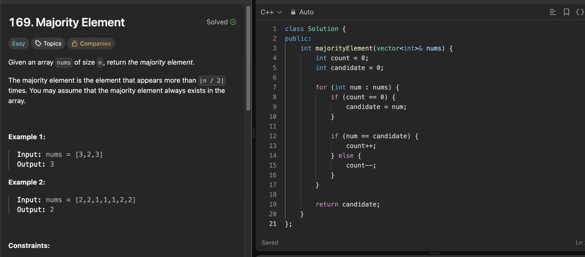Image resolution: width=585 pixels, height=257 pixels.
Task: Click the green Solved checkmark icon
Action: [x=234, y=22]
